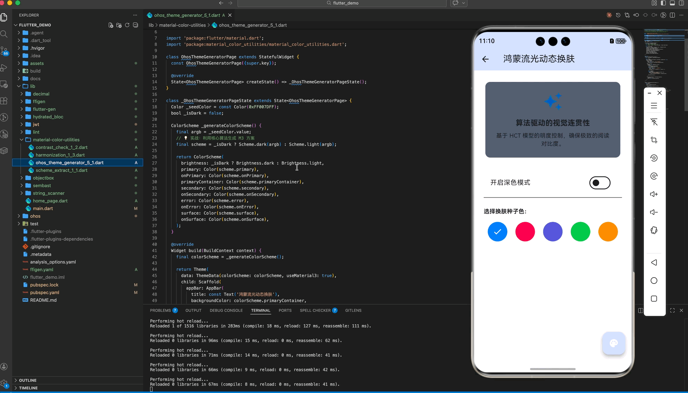Click the flutter_demo command center search box

[342, 3]
